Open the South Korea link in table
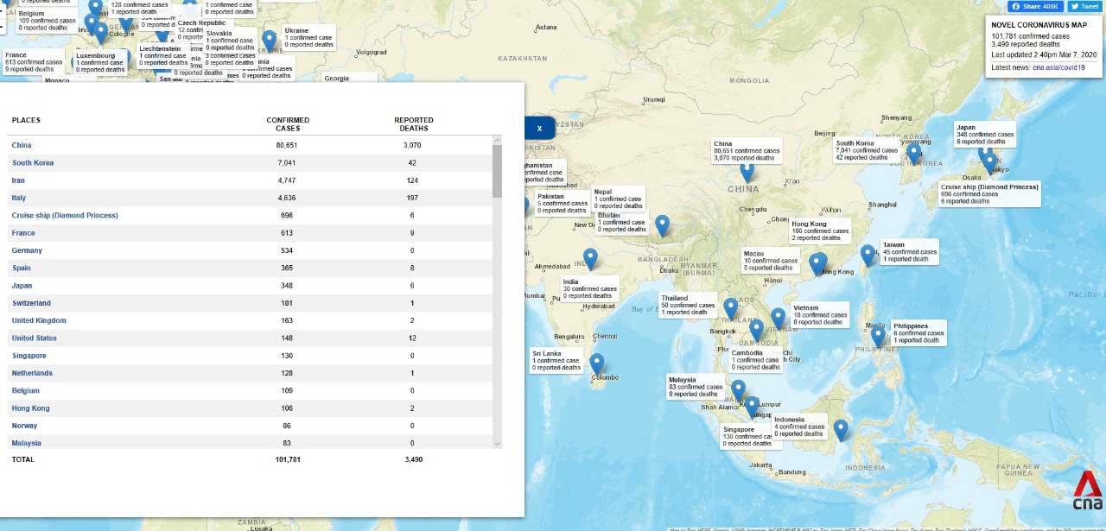The height and width of the screenshot is (531, 1106). pyautogui.click(x=33, y=163)
